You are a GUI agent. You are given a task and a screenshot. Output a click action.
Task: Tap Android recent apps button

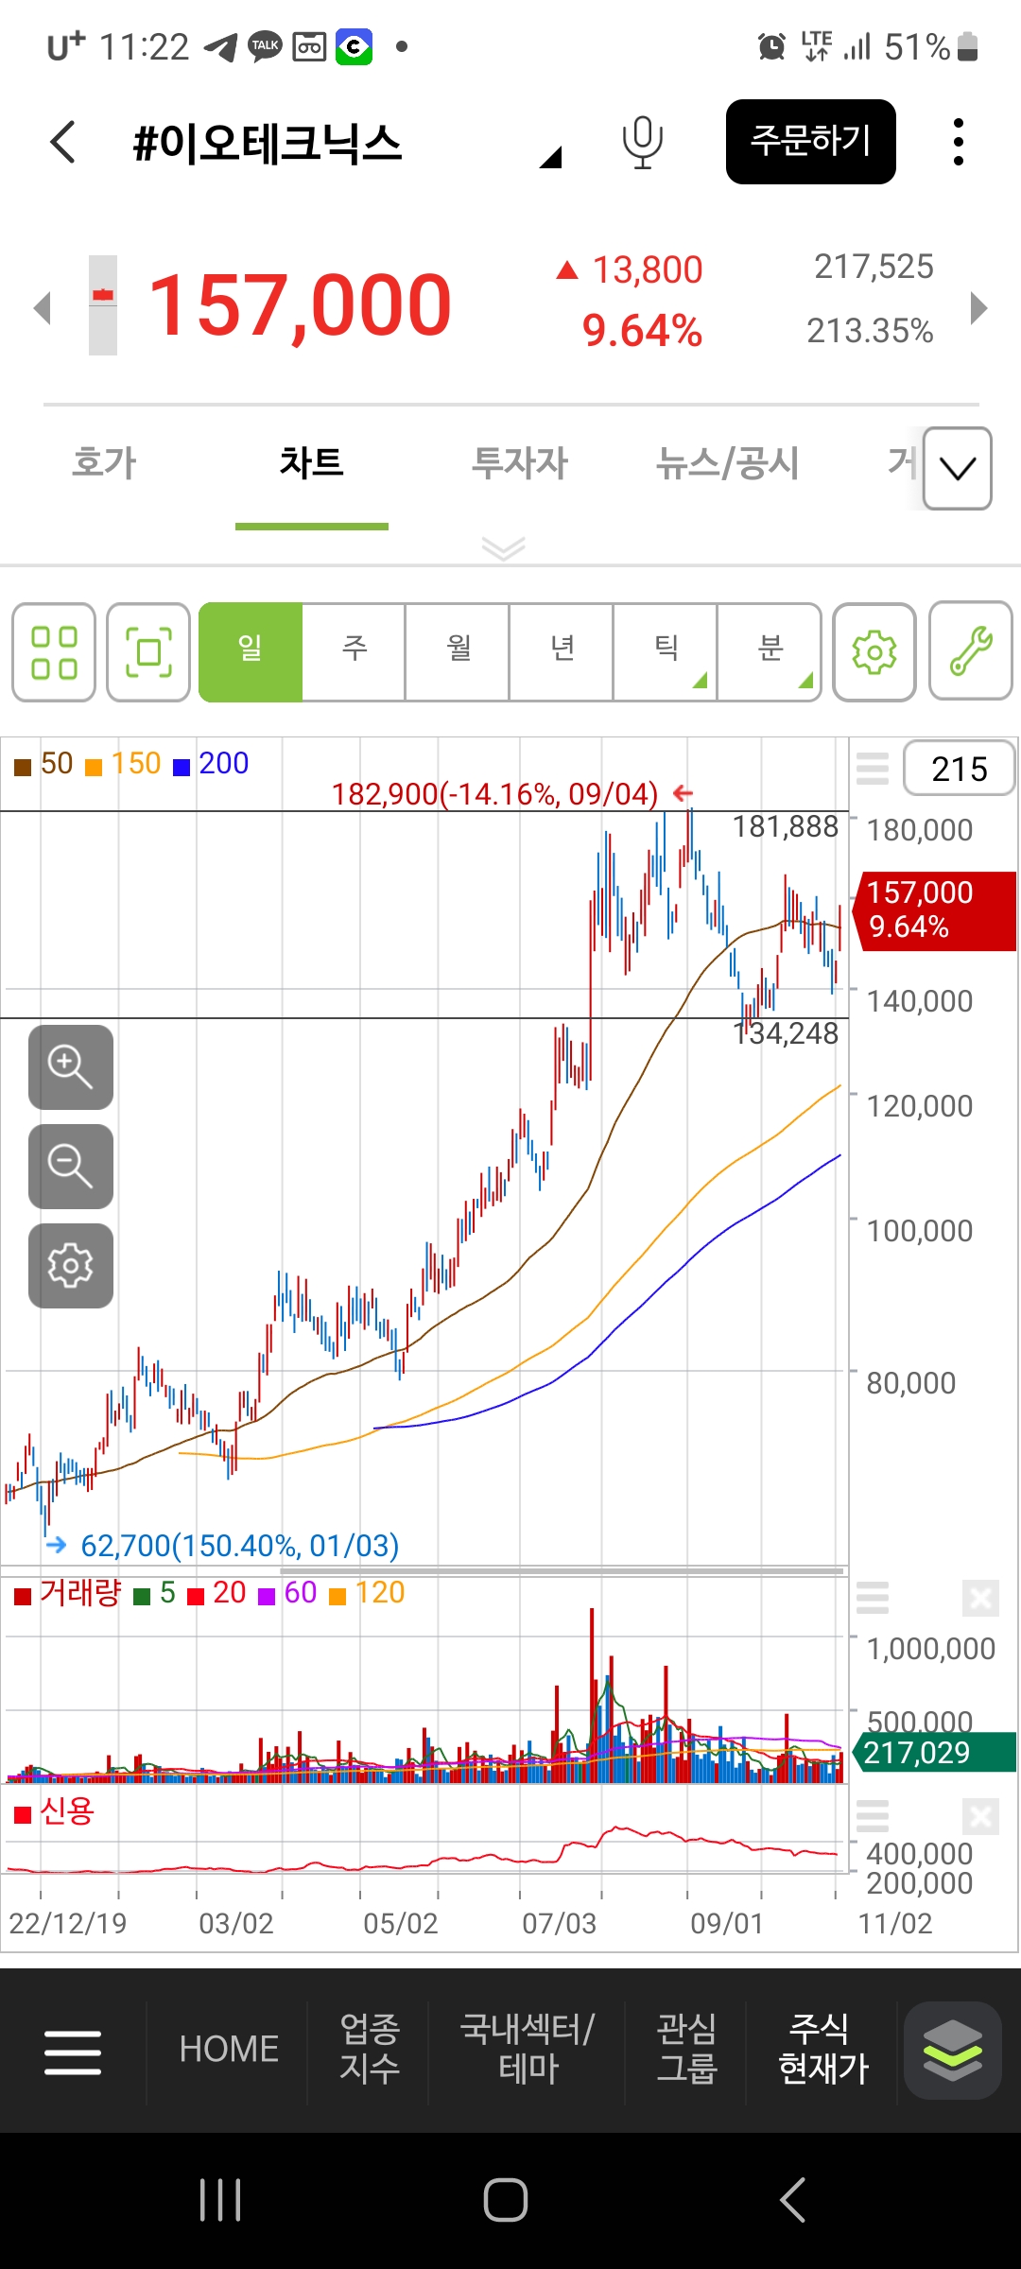coord(221,2200)
